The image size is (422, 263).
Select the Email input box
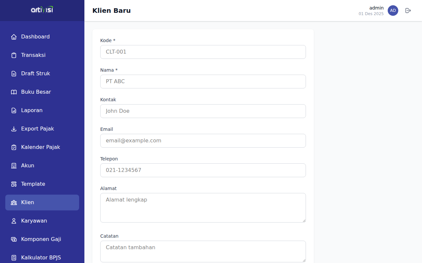(x=203, y=141)
